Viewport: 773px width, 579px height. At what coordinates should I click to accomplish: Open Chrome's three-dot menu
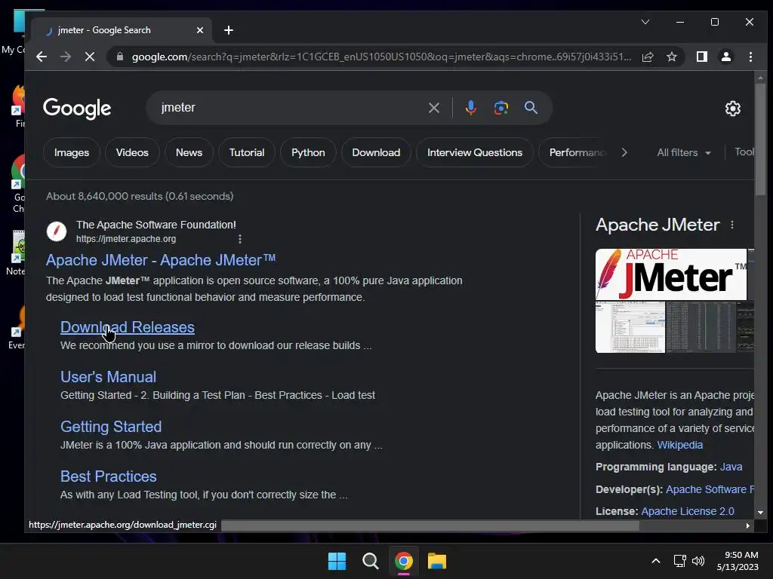tap(750, 57)
